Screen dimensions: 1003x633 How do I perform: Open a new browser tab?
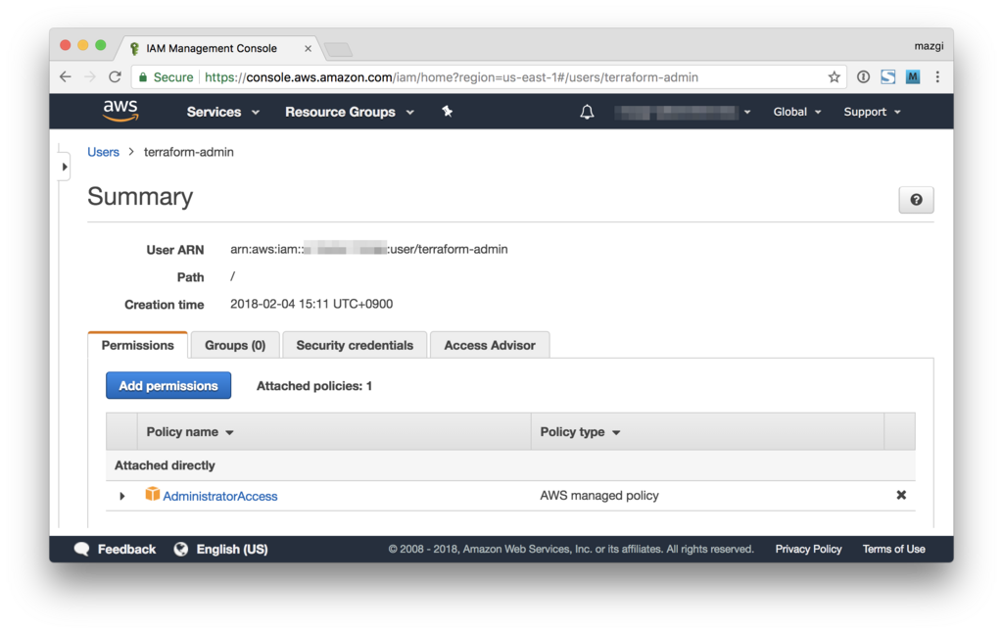[338, 49]
